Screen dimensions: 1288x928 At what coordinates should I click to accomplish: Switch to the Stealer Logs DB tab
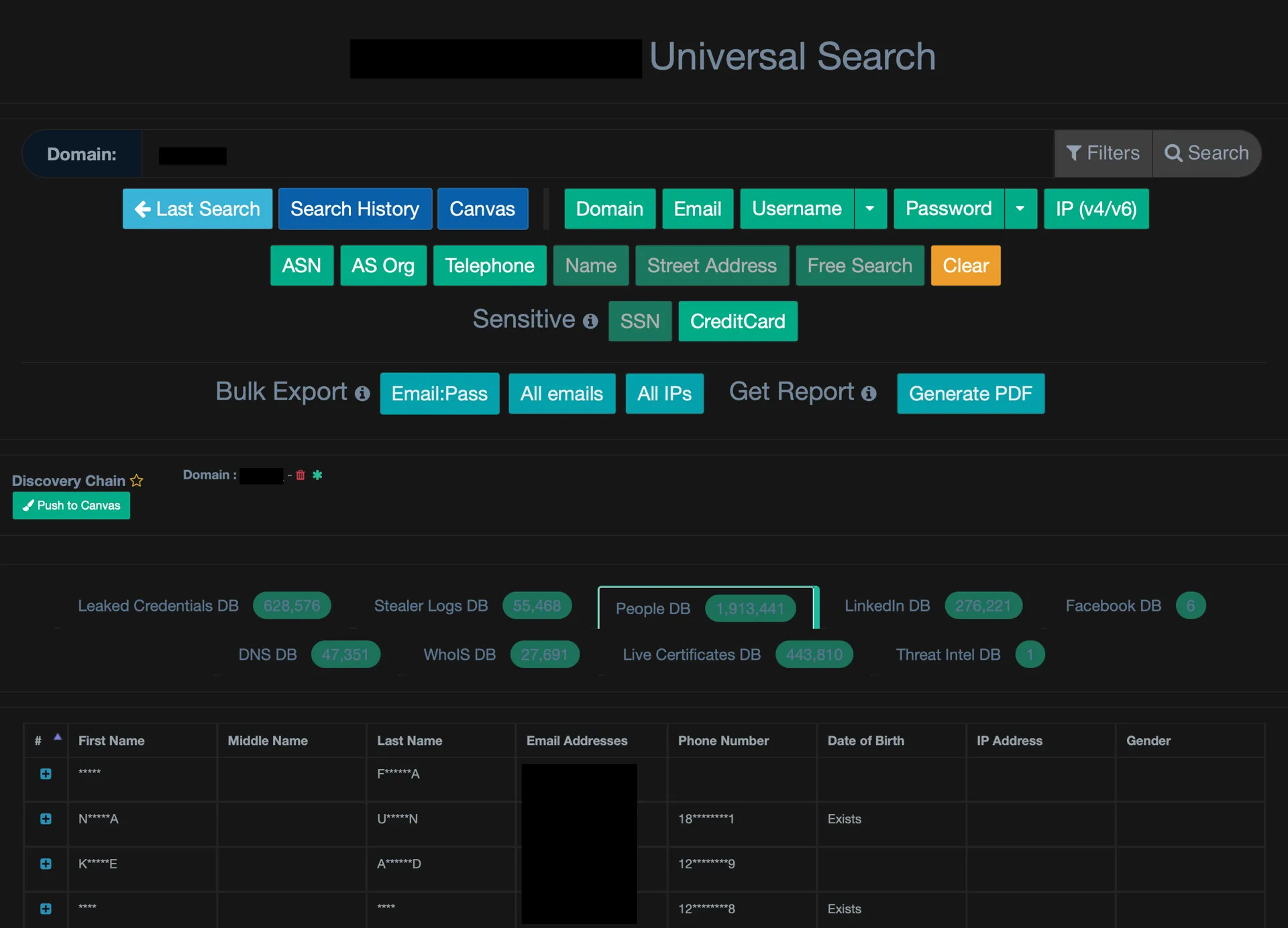(431, 606)
